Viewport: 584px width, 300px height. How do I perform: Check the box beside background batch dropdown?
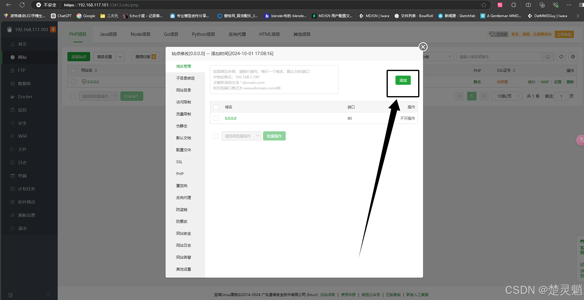[73, 96]
